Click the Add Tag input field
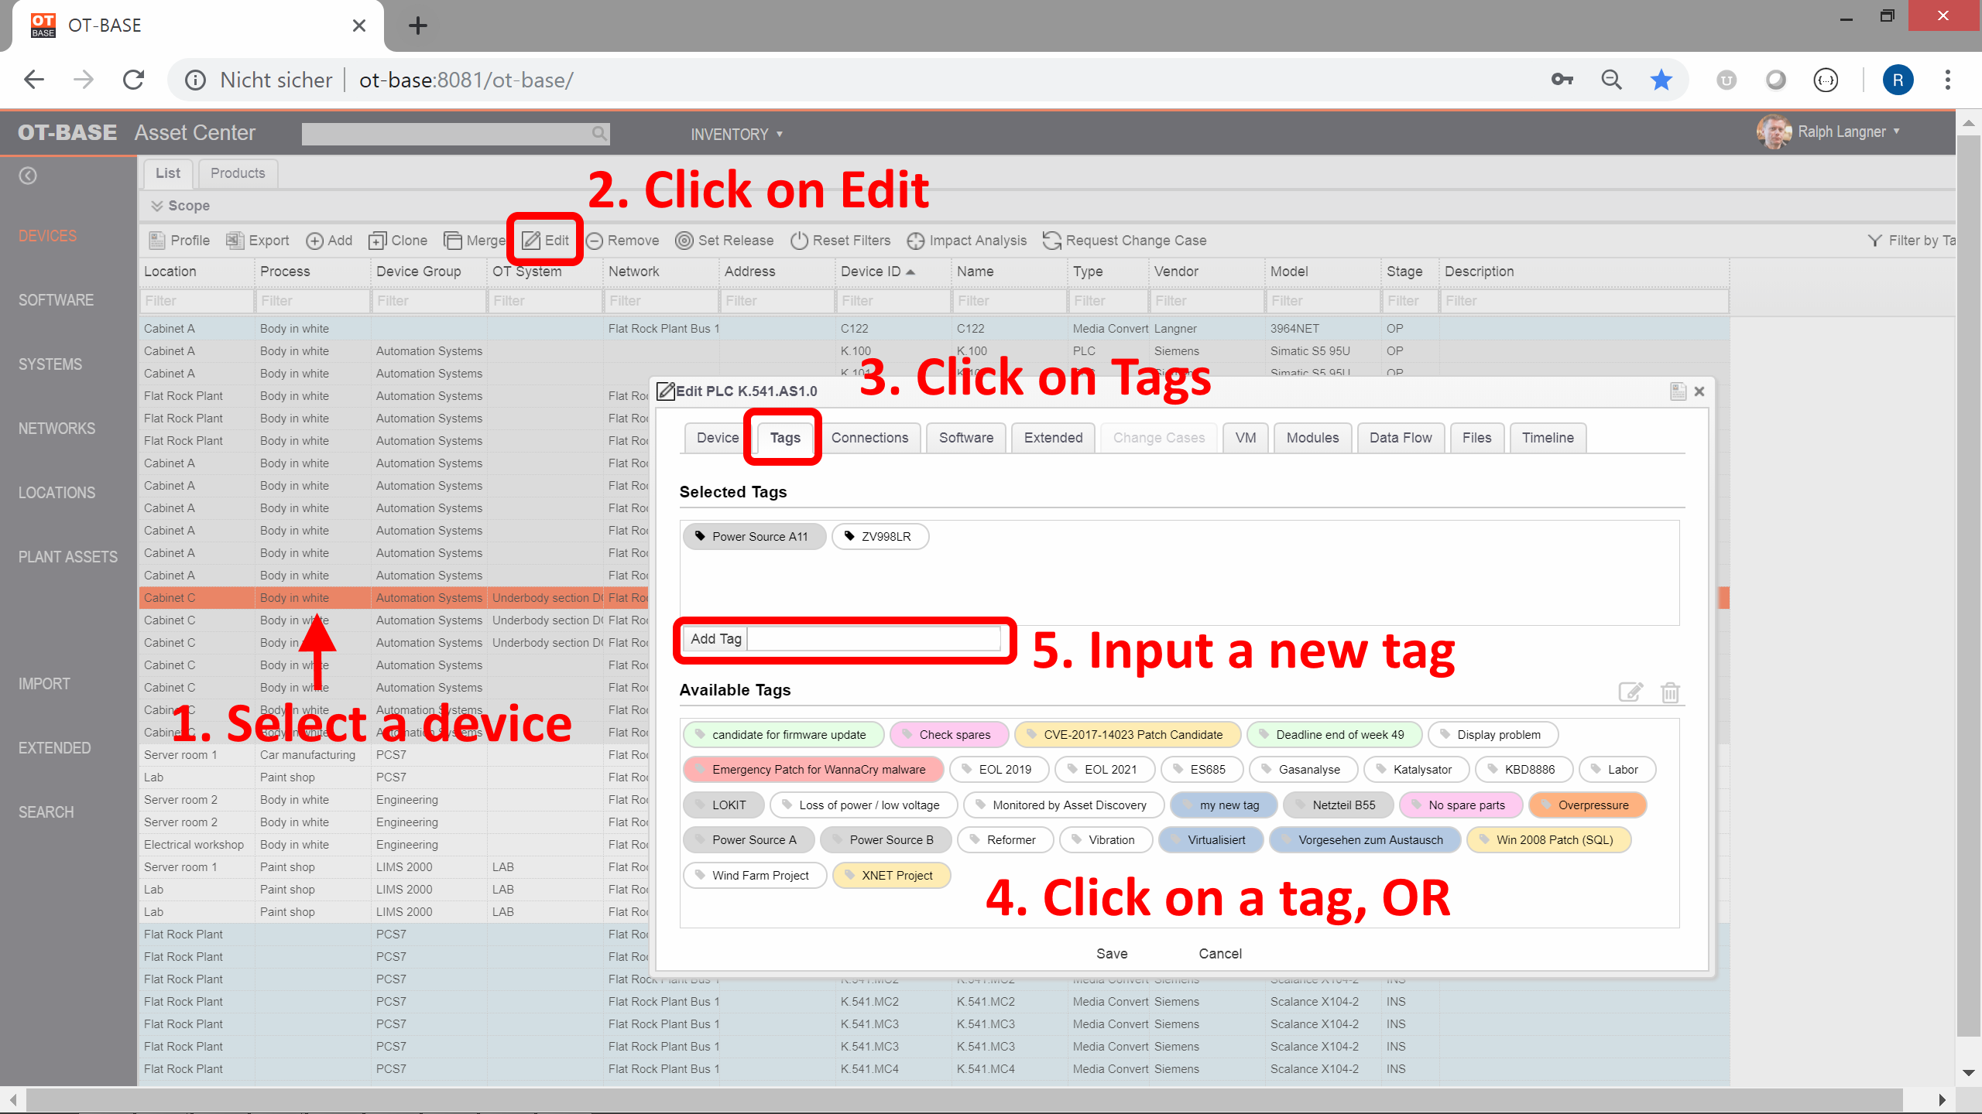This screenshot has height=1114, width=1982. tap(874, 638)
